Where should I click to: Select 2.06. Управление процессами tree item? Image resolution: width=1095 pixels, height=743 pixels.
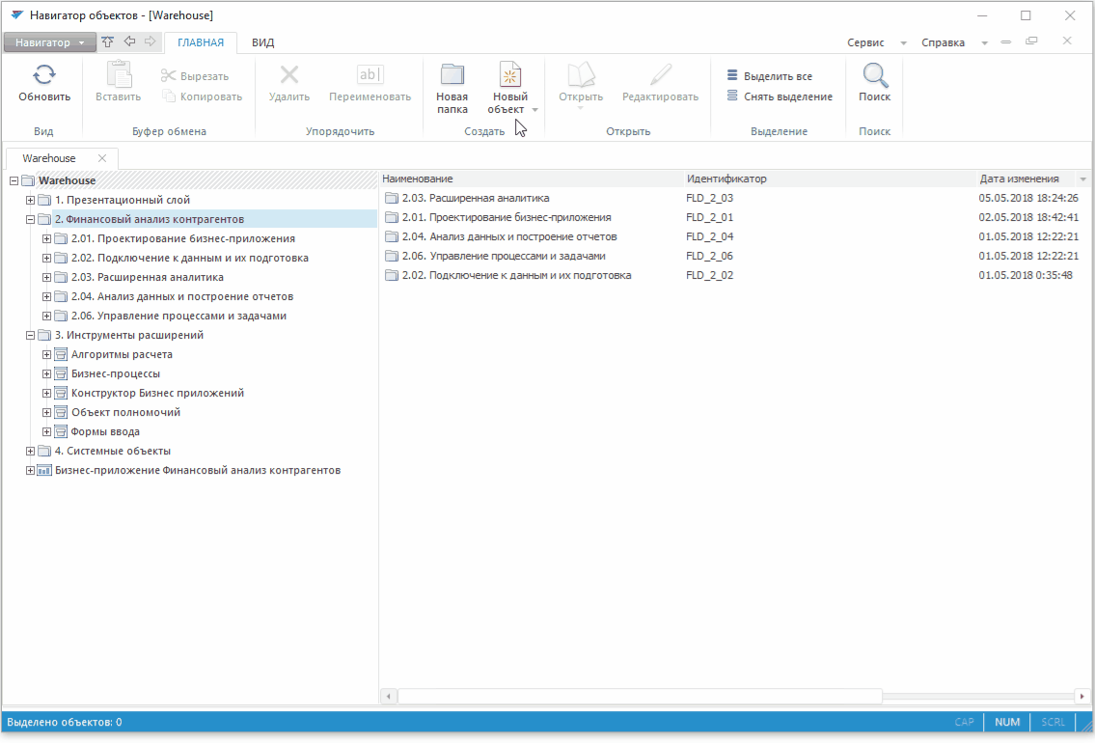pyautogui.click(x=178, y=316)
